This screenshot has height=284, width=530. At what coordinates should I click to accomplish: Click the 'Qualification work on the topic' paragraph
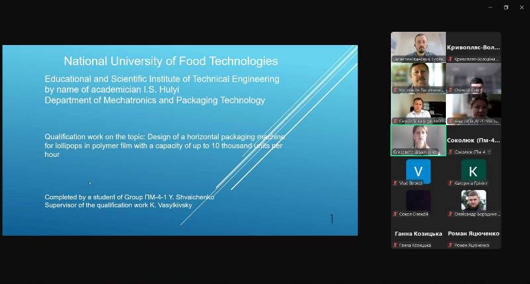coord(164,146)
